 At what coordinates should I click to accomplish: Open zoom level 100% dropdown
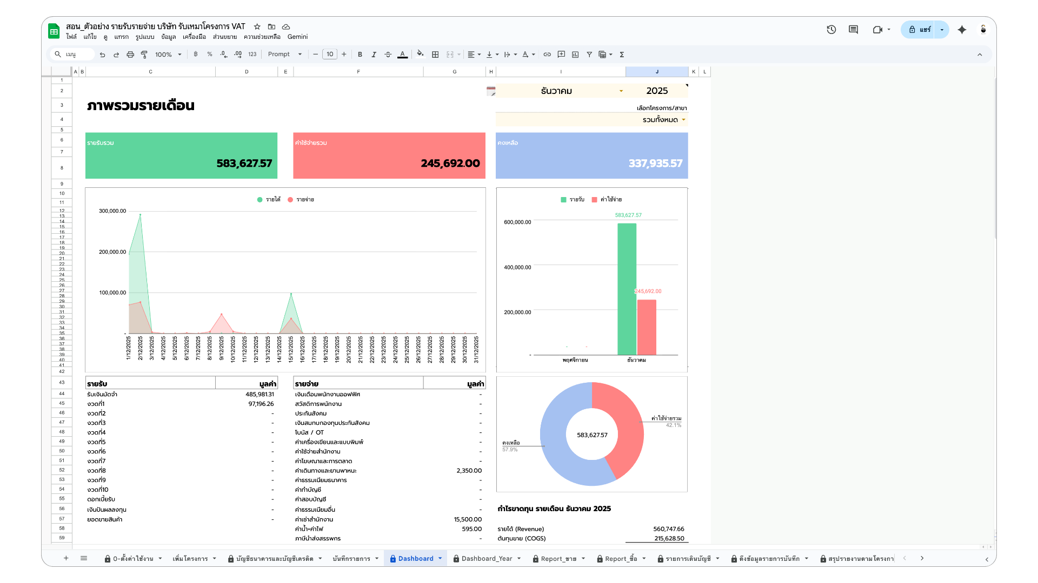[168, 55]
